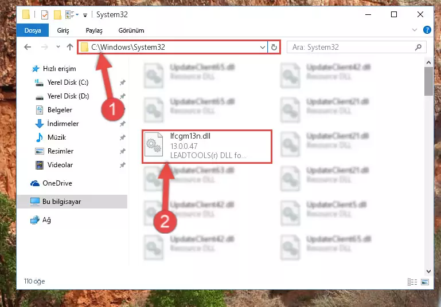Open Belgeler folder in sidebar
The image size is (441, 307).
pos(60,110)
